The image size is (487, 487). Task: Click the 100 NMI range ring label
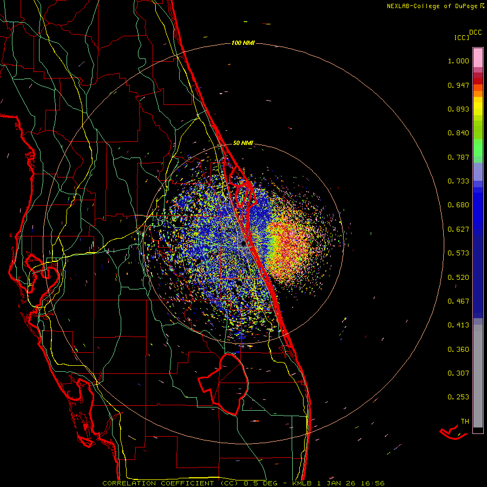click(243, 43)
